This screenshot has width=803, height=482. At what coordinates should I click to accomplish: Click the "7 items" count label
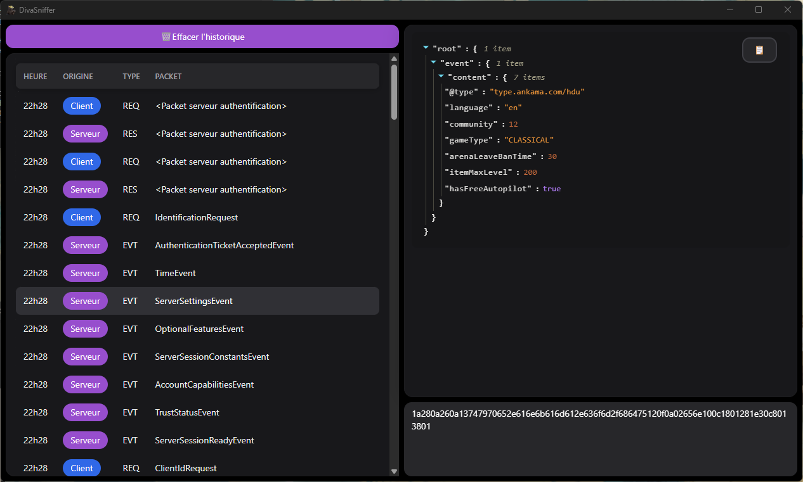(x=529, y=77)
